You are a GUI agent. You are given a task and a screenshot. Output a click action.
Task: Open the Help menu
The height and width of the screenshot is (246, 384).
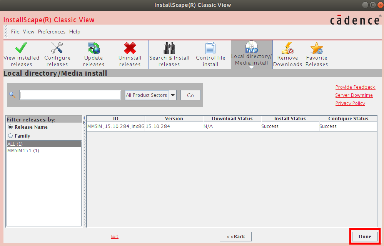75,32
